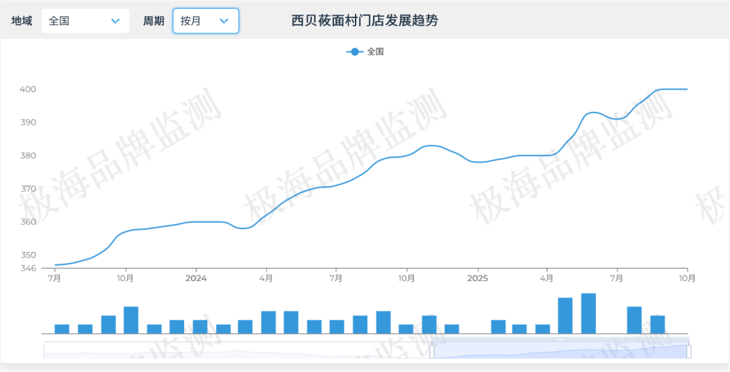Click the 2024 x-axis label
The height and width of the screenshot is (372, 730).
pyautogui.click(x=196, y=278)
